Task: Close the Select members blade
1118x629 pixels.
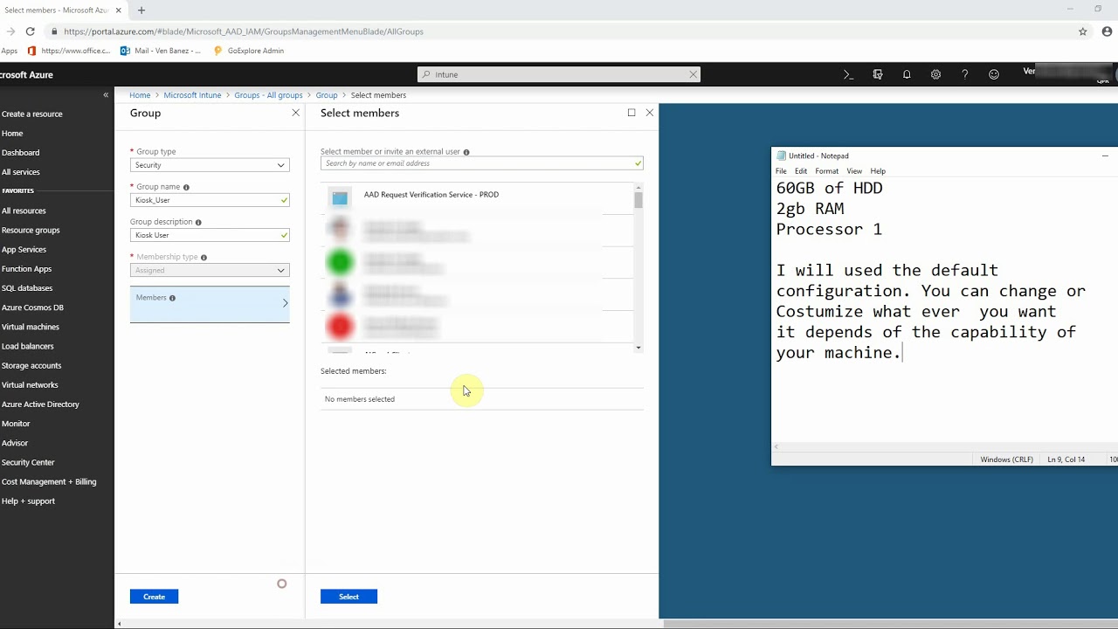Action: [x=650, y=113]
